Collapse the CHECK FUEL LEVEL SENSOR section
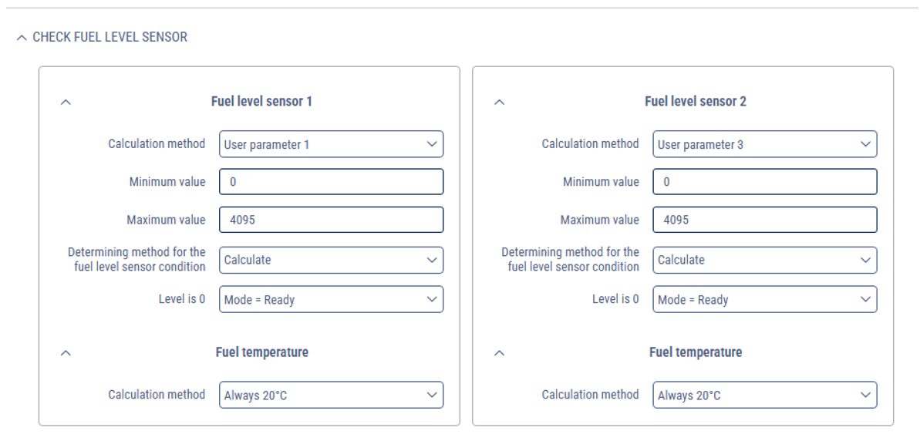This screenshot has width=920, height=441. tap(22, 37)
